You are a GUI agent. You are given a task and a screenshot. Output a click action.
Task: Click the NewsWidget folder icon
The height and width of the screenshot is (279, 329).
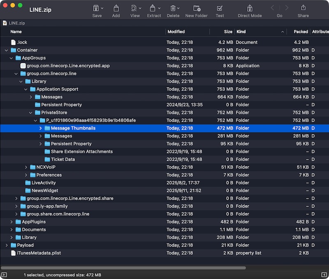pyautogui.click(x=28, y=190)
